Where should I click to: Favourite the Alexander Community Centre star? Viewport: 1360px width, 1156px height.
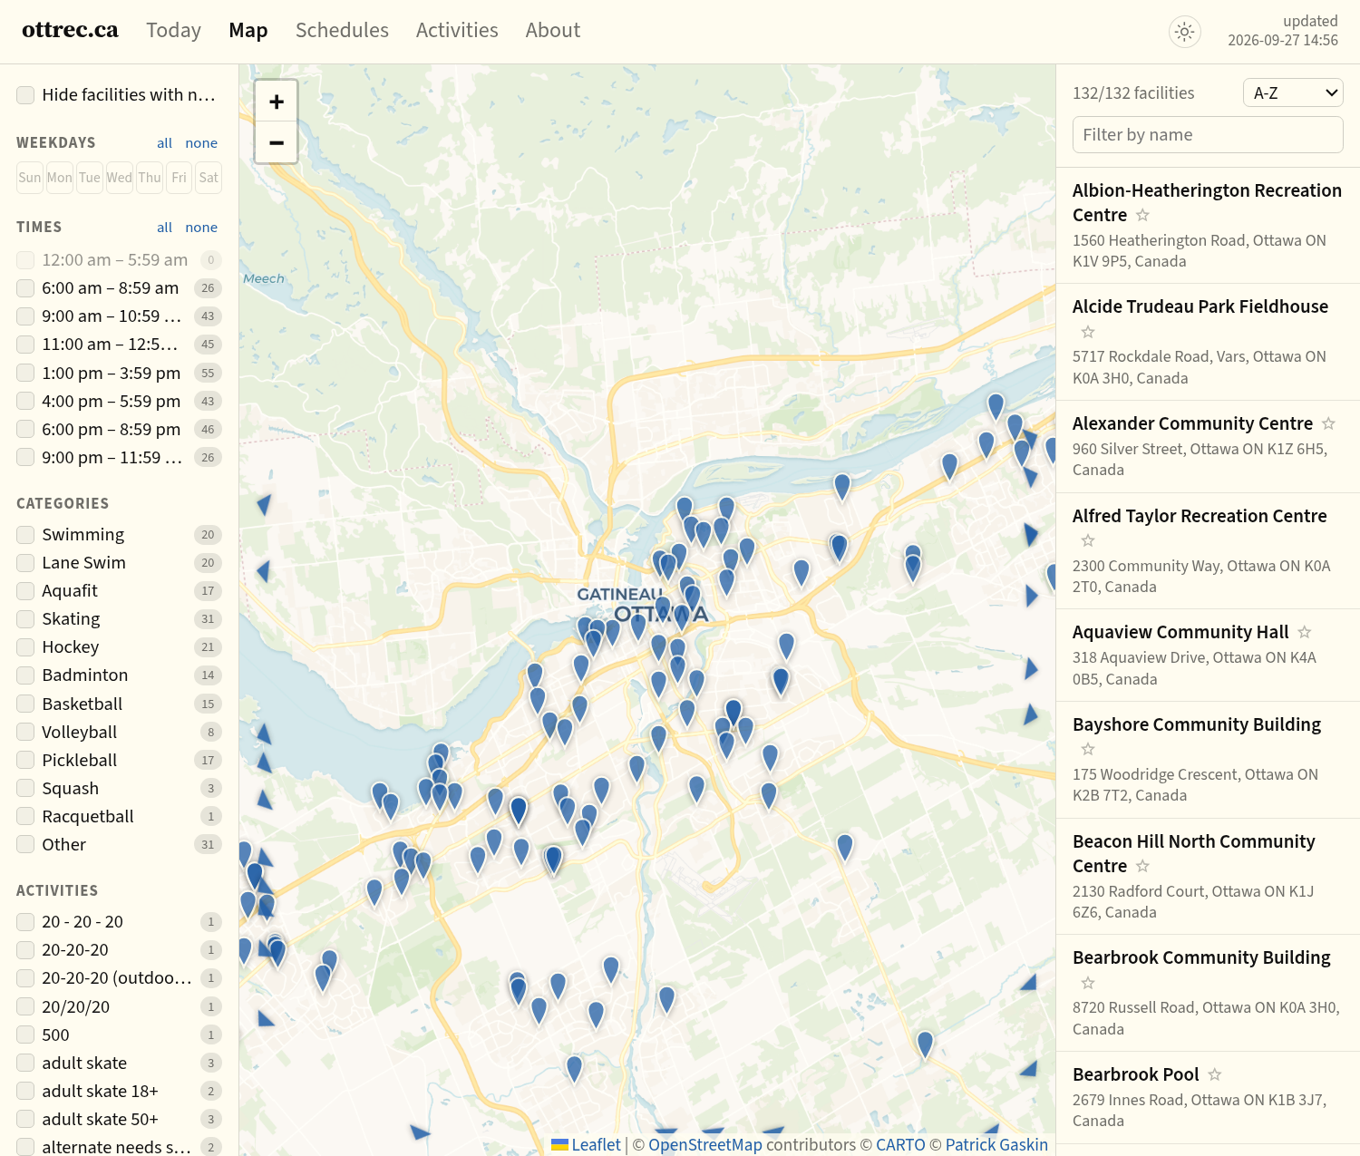[x=1328, y=423]
